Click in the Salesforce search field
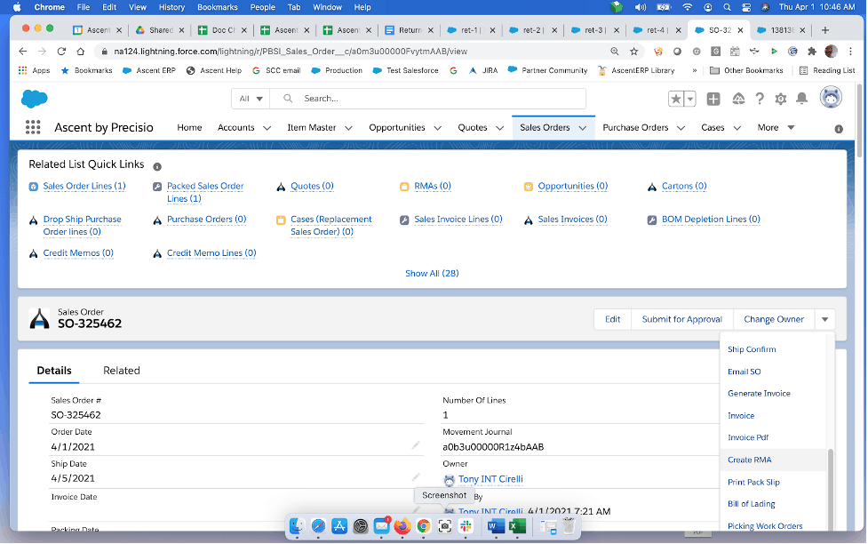The height and width of the screenshot is (544, 868). pyautogui.click(x=440, y=99)
